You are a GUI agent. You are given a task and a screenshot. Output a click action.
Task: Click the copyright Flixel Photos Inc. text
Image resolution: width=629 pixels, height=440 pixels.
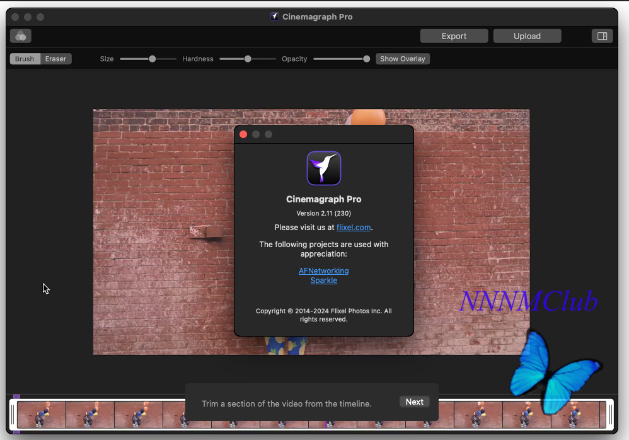click(x=324, y=315)
